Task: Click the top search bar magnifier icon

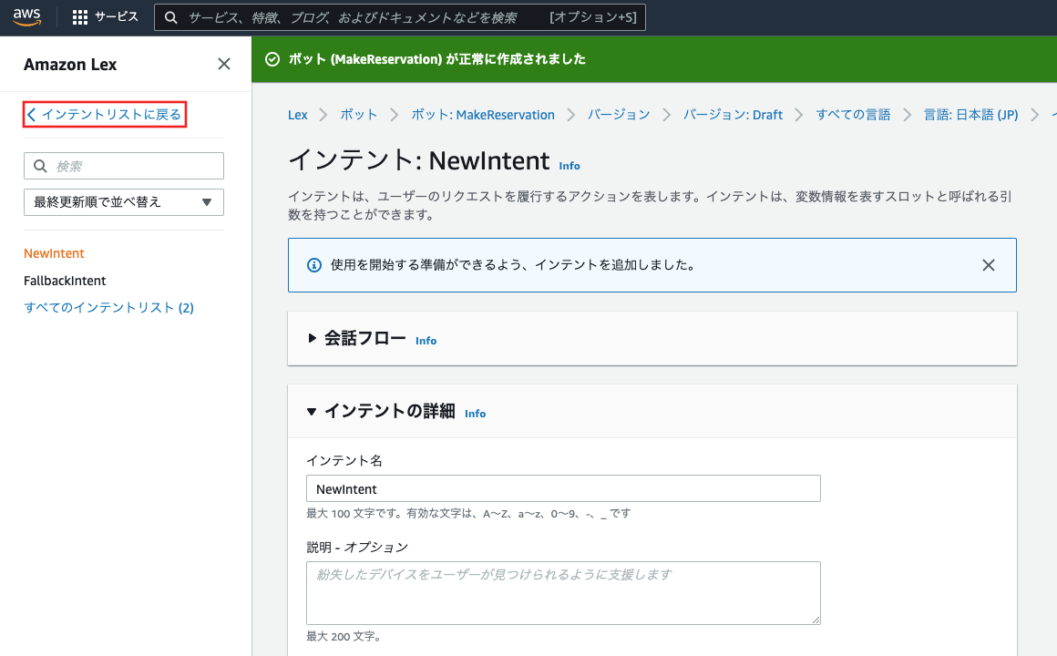Action: 171,17
